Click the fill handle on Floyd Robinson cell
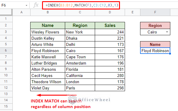The width and height of the screenshot is (178, 111). [x=170, y=54]
